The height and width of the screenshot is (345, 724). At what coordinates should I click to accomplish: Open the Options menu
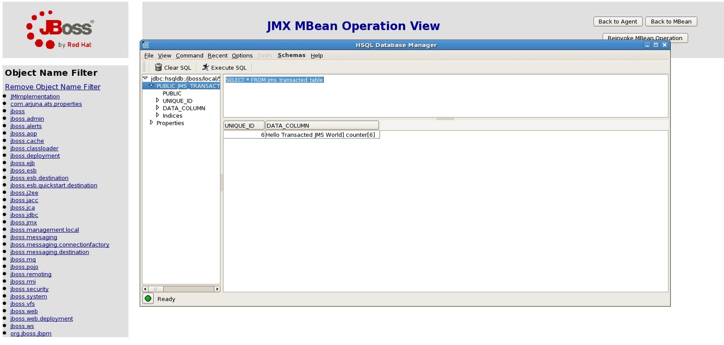[x=242, y=56]
